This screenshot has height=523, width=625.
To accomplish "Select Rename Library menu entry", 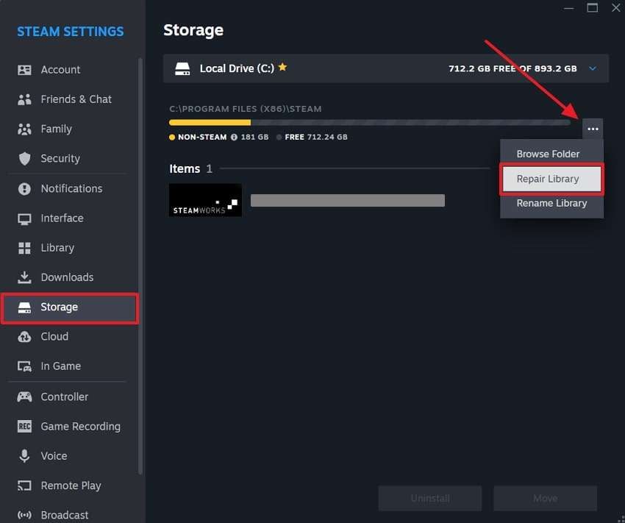I will click(551, 203).
